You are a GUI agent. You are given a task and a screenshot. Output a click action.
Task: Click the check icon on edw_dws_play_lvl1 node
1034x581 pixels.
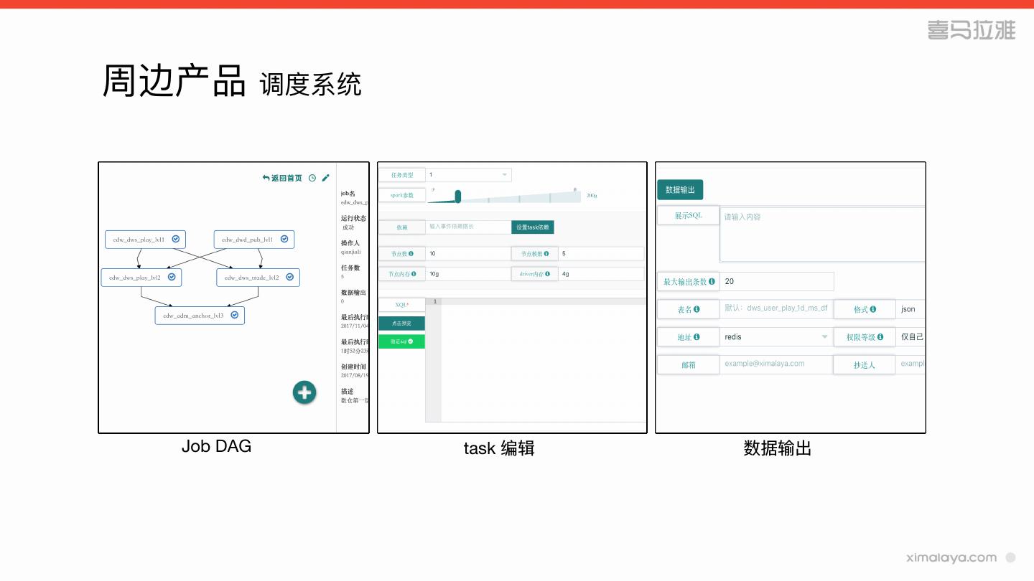tap(175, 239)
